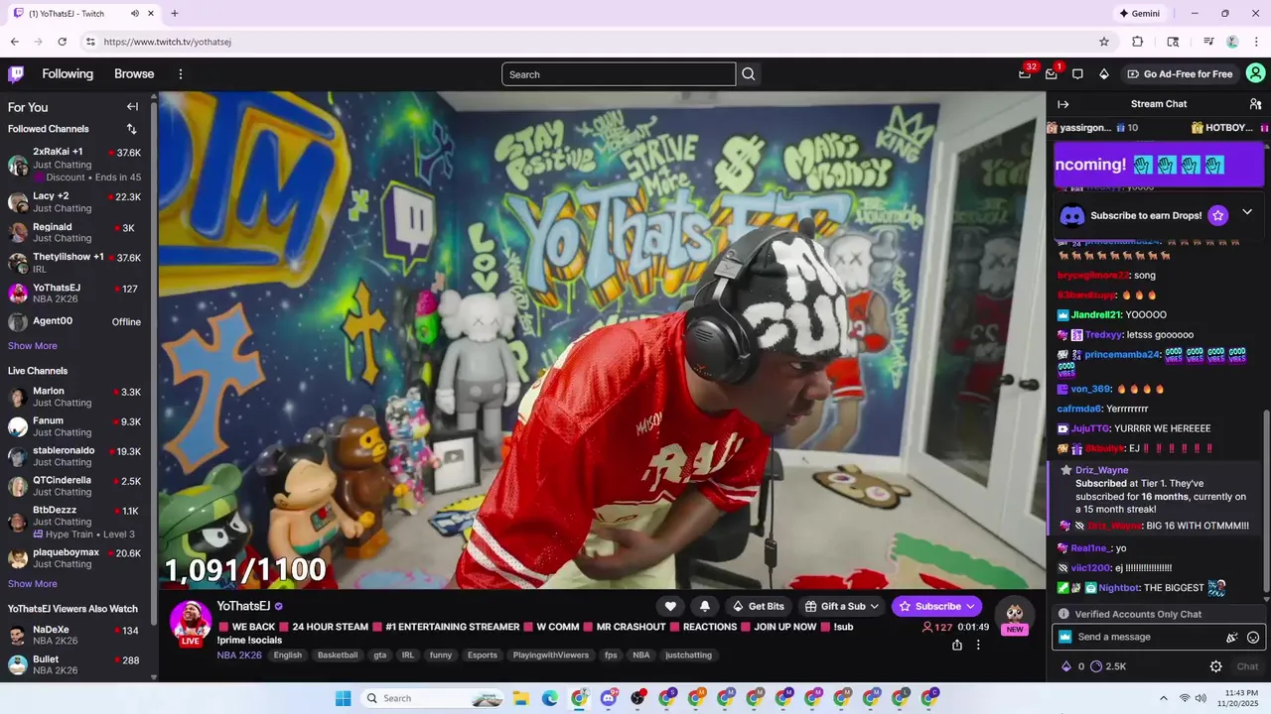Open chat settings gear

[x=1215, y=666]
